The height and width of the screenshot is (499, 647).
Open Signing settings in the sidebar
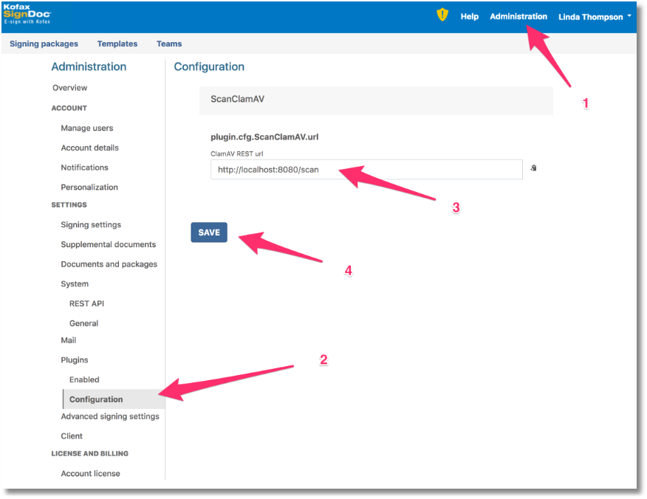coord(91,225)
